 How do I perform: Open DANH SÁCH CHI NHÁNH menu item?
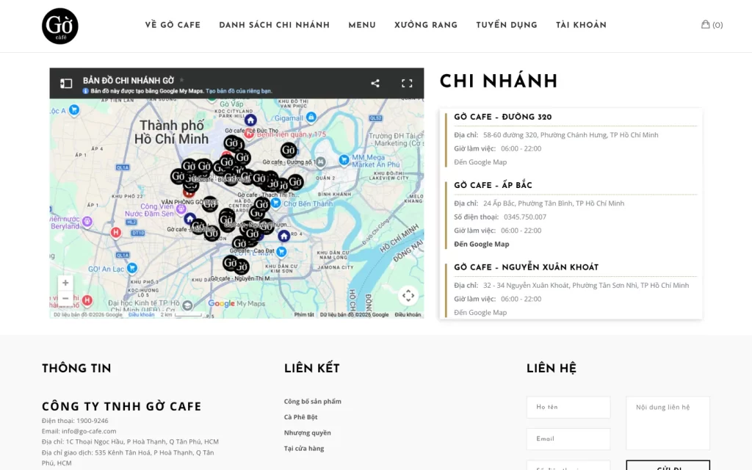(x=275, y=25)
